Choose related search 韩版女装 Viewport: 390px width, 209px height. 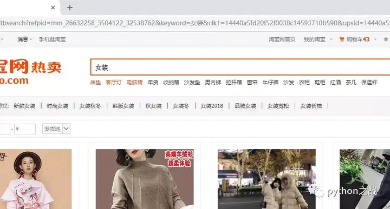click(123, 106)
